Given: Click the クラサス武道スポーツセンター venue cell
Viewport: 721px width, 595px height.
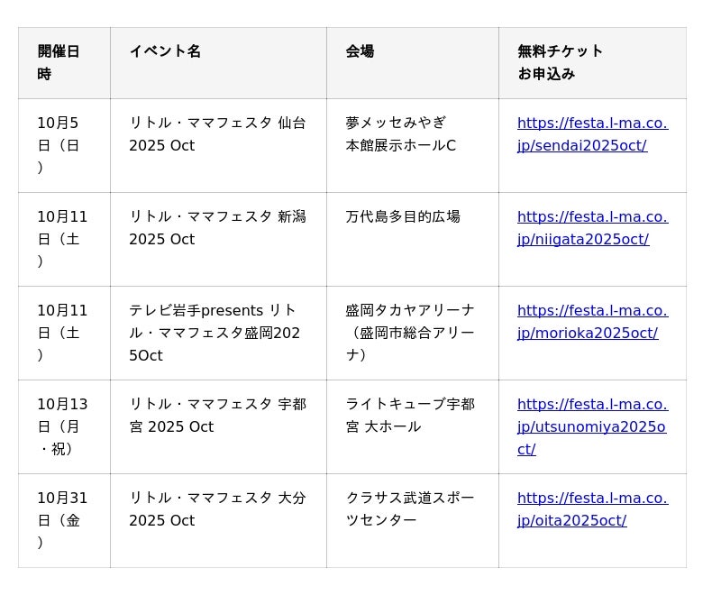Looking at the screenshot, I should pyautogui.click(x=410, y=509).
